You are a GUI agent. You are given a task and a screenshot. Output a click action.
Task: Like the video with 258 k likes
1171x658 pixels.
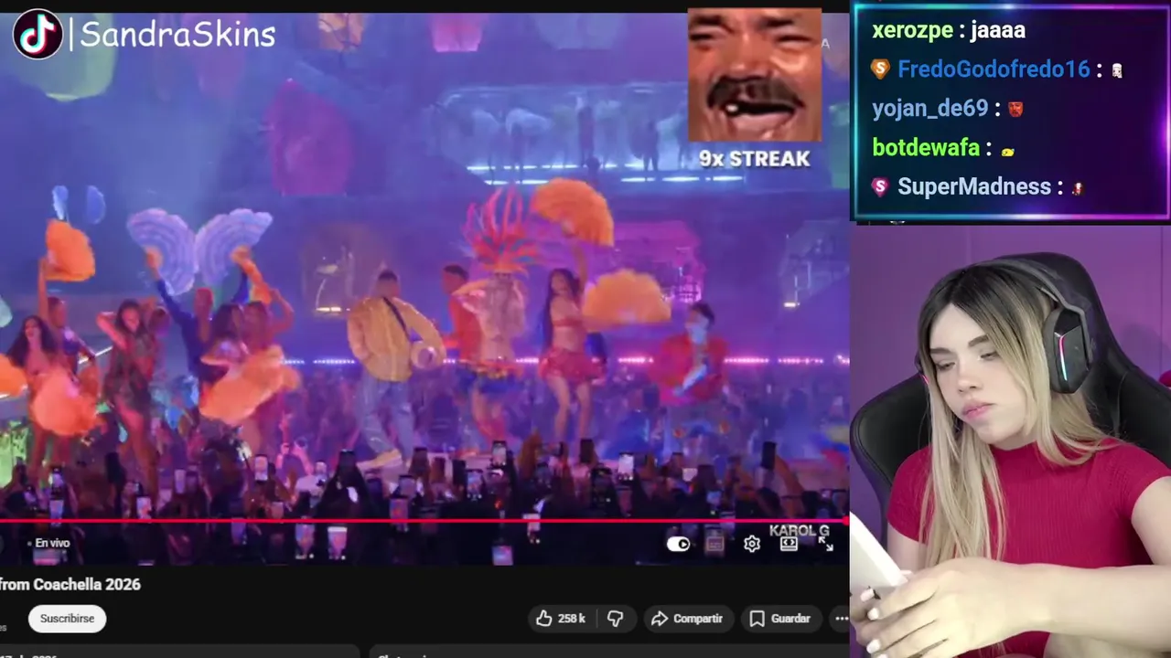click(560, 619)
